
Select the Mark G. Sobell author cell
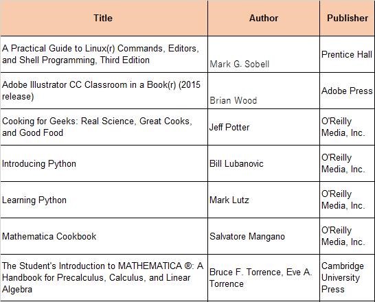point(264,54)
